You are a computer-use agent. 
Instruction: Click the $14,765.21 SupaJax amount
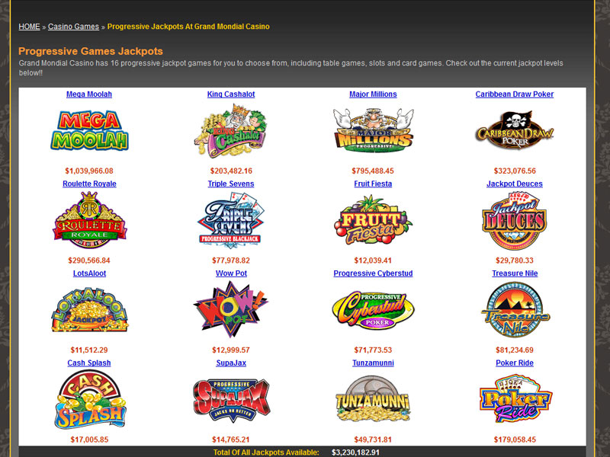(x=231, y=439)
